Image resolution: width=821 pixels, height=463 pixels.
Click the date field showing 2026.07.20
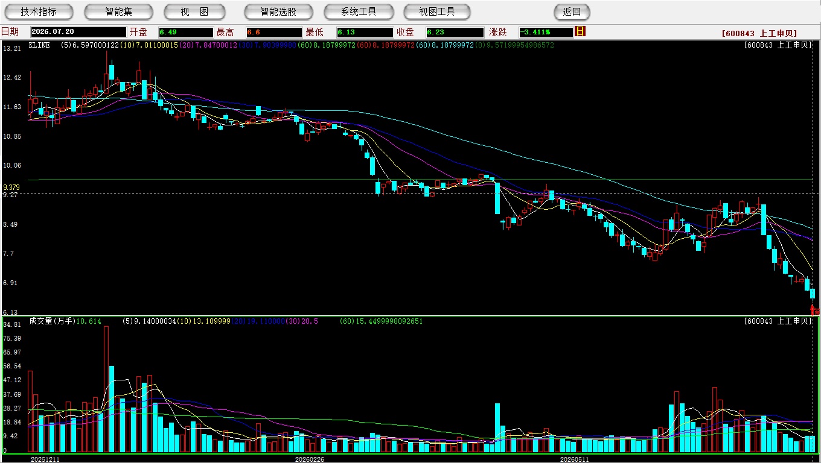[78, 32]
